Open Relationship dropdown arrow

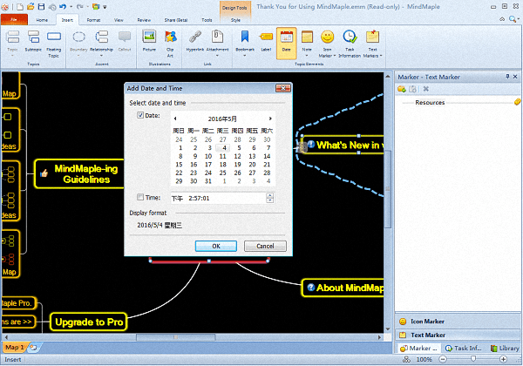pyautogui.click(x=102, y=56)
